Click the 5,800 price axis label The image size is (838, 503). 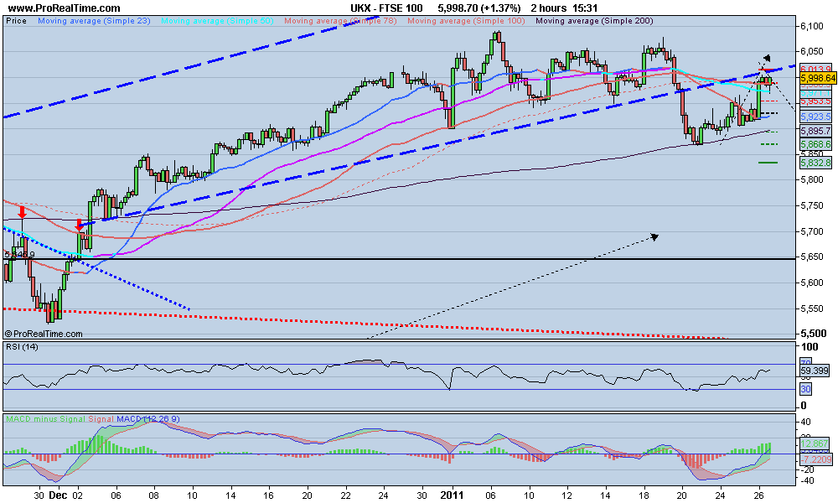pos(812,180)
